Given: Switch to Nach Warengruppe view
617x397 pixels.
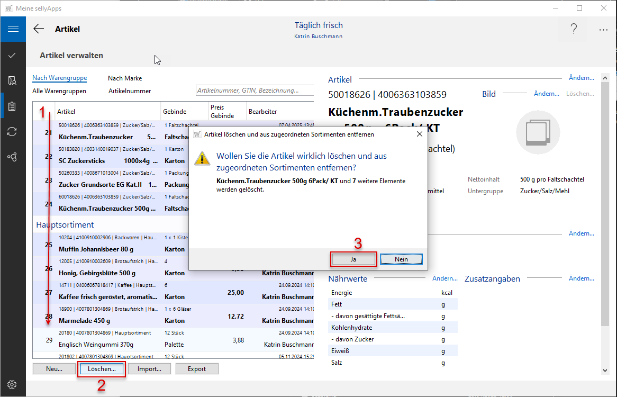Looking at the screenshot, I should pyautogui.click(x=59, y=78).
